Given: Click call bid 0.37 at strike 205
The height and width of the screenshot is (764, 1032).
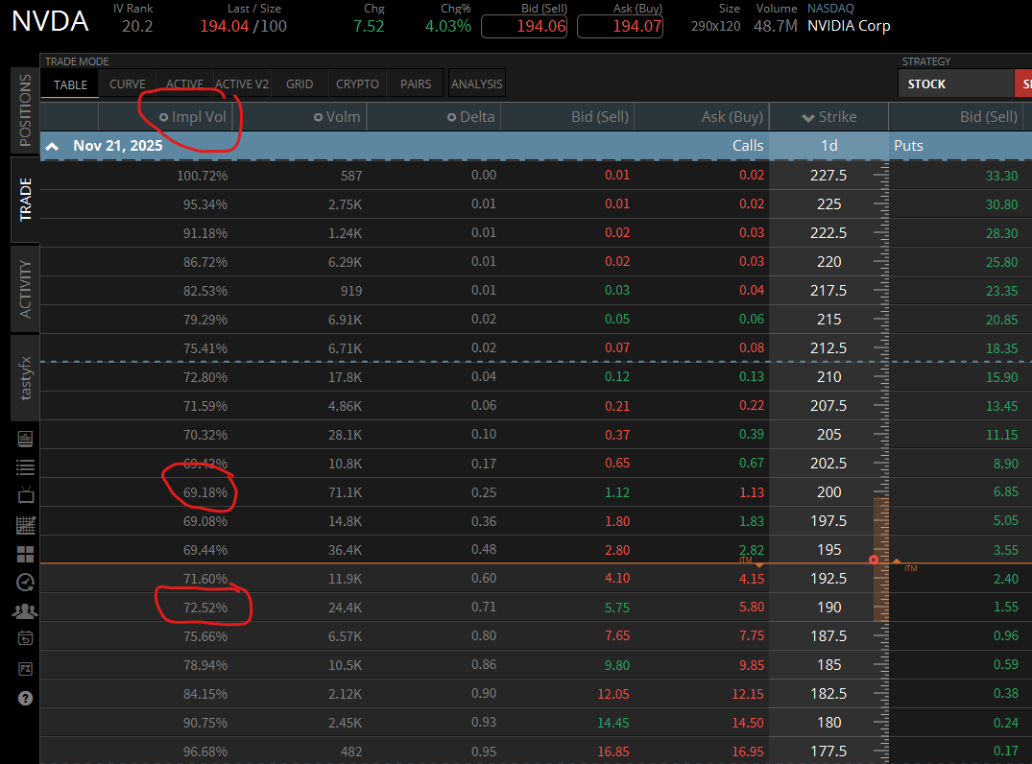Looking at the screenshot, I should pos(616,435).
